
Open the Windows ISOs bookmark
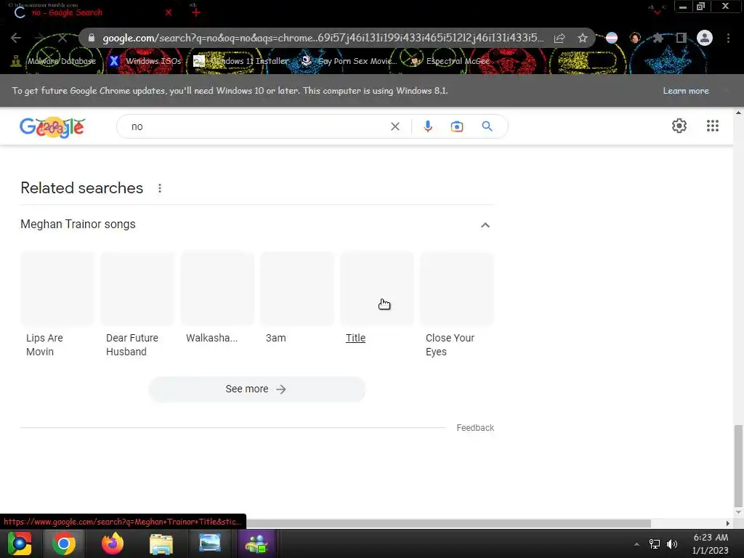click(145, 61)
